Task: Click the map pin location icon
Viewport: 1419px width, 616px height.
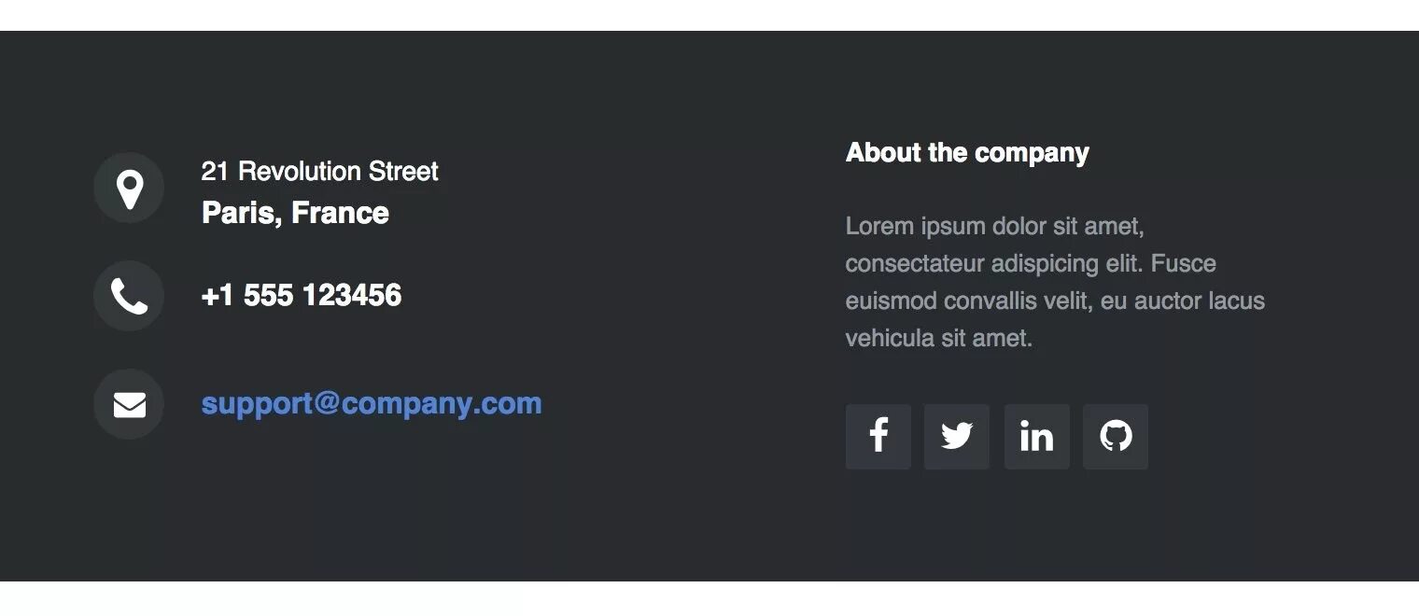Action: click(129, 189)
